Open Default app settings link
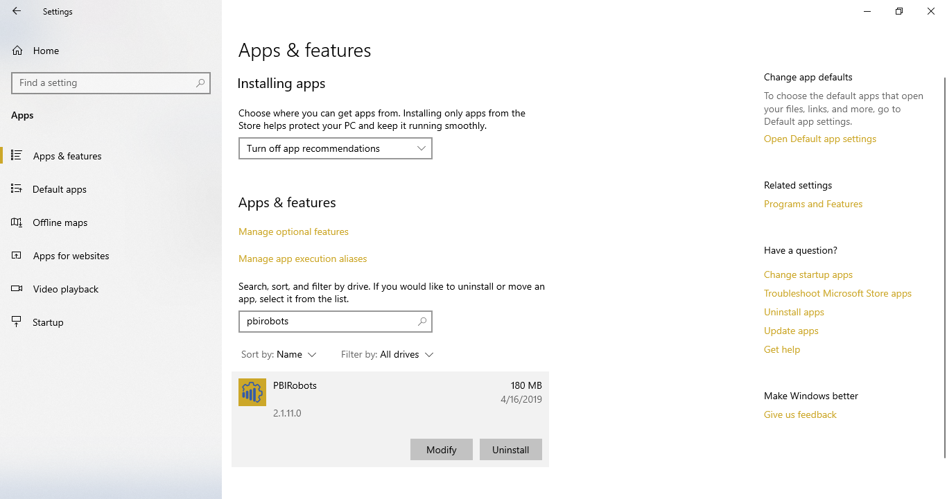Screen dimensions: 947x499 click(x=820, y=139)
